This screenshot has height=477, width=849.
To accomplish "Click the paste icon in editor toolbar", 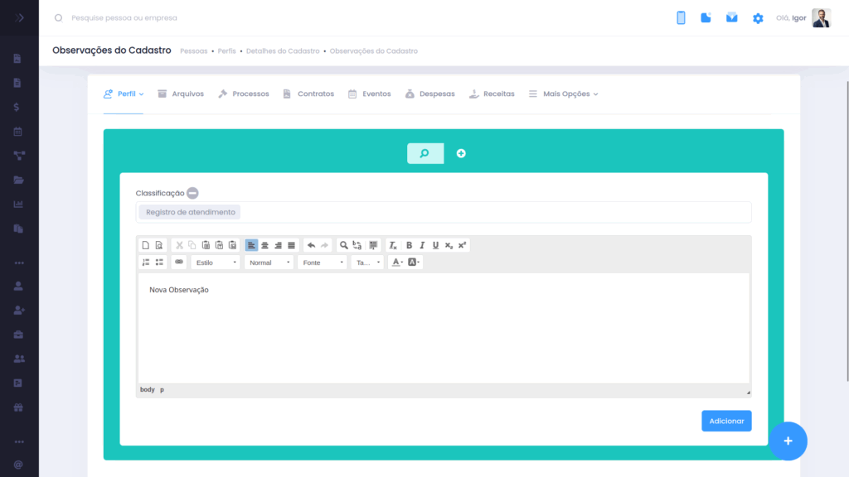I will pyautogui.click(x=206, y=245).
